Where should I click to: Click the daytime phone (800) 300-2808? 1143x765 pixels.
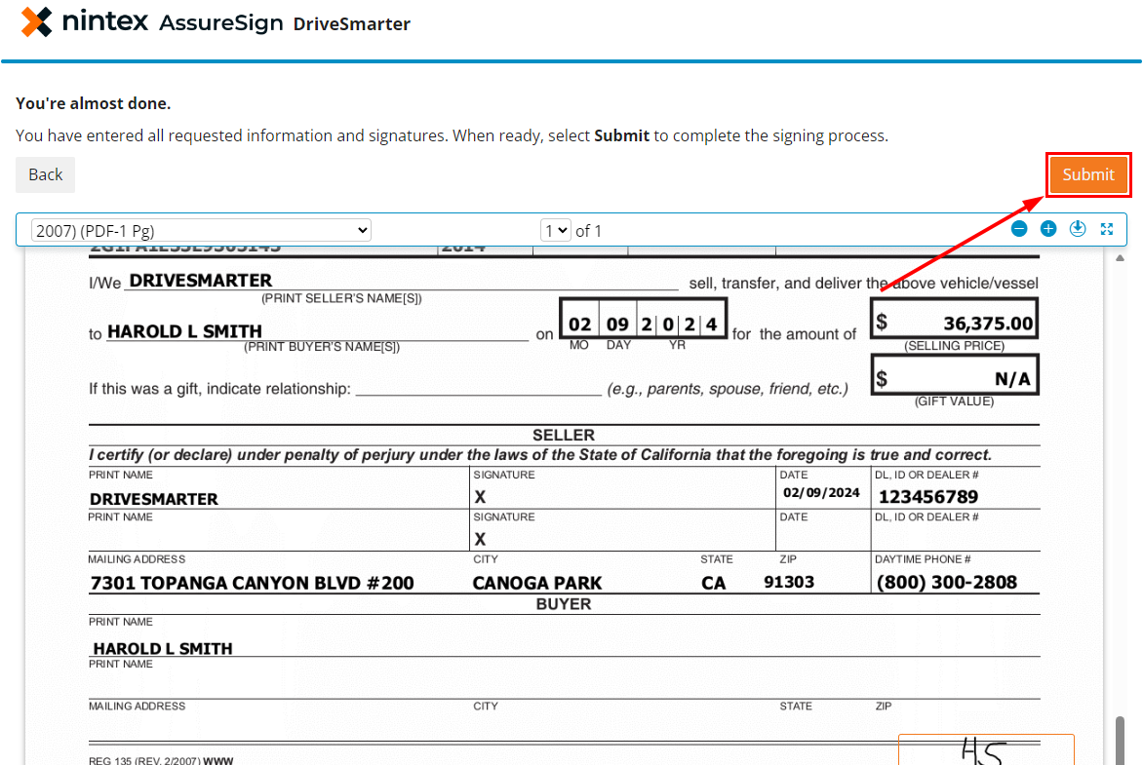(x=947, y=582)
